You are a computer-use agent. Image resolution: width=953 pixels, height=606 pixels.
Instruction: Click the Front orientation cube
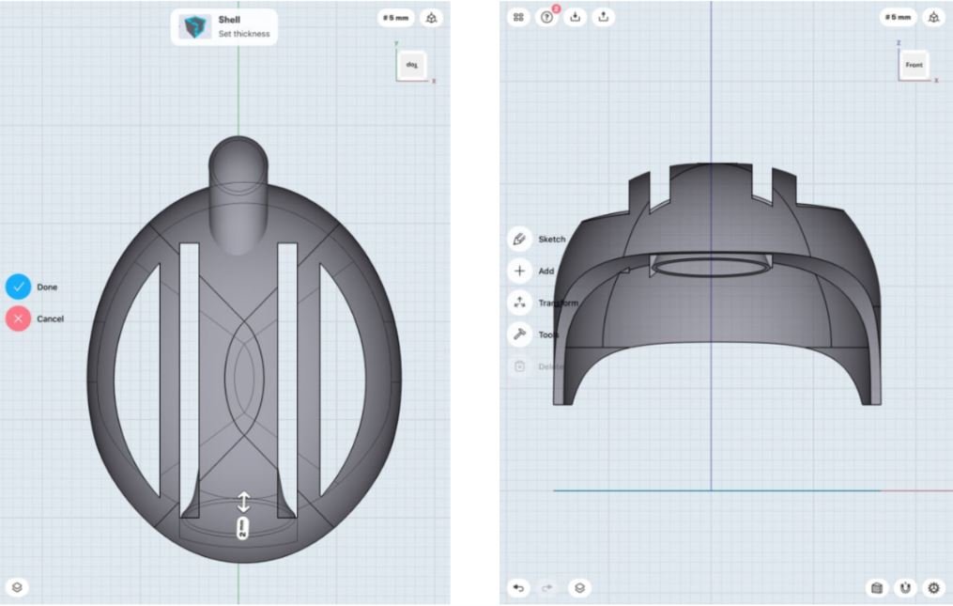pos(914,65)
